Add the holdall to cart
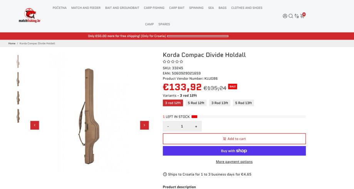 pyautogui.click(x=234, y=139)
